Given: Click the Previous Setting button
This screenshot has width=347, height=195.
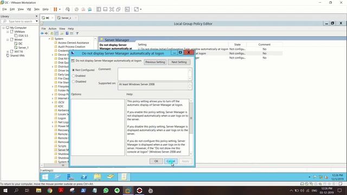Looking at the screenshot, I should [x=155, y=62].
